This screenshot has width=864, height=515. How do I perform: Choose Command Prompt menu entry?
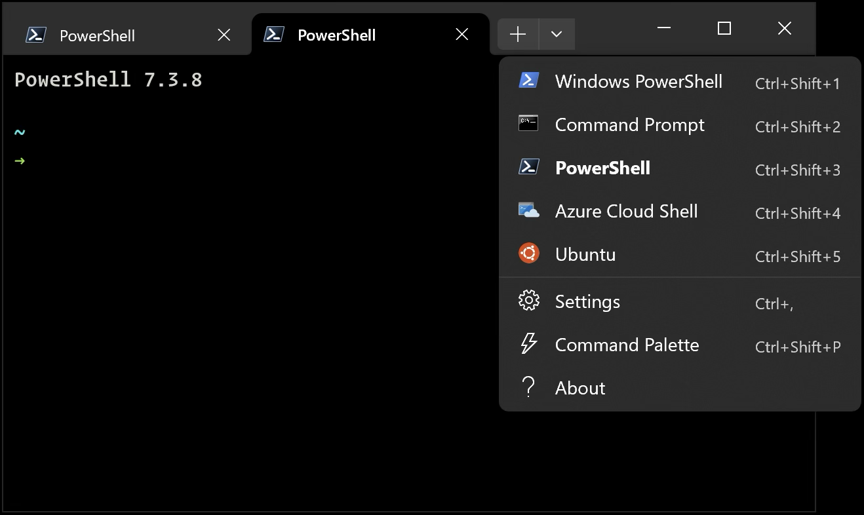click(x=629, y=124)
